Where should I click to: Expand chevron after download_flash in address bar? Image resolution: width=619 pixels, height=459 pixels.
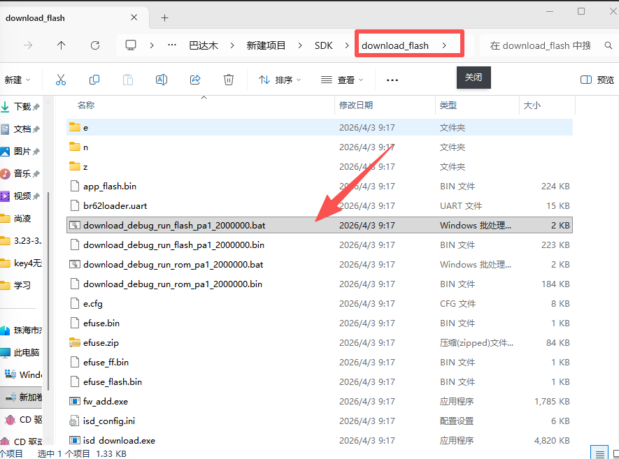coord(444,45)
